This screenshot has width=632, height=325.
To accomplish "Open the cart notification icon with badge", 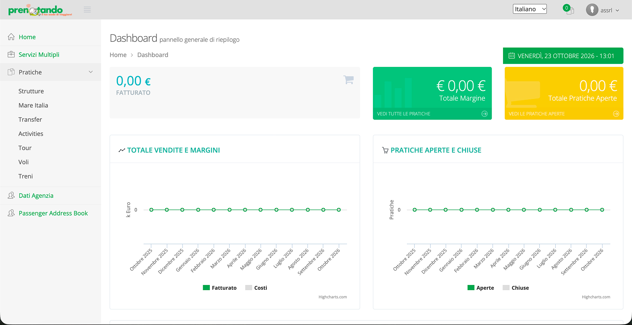I will click(x=569, y=10).
